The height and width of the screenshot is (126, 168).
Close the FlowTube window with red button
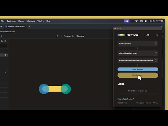115,28
